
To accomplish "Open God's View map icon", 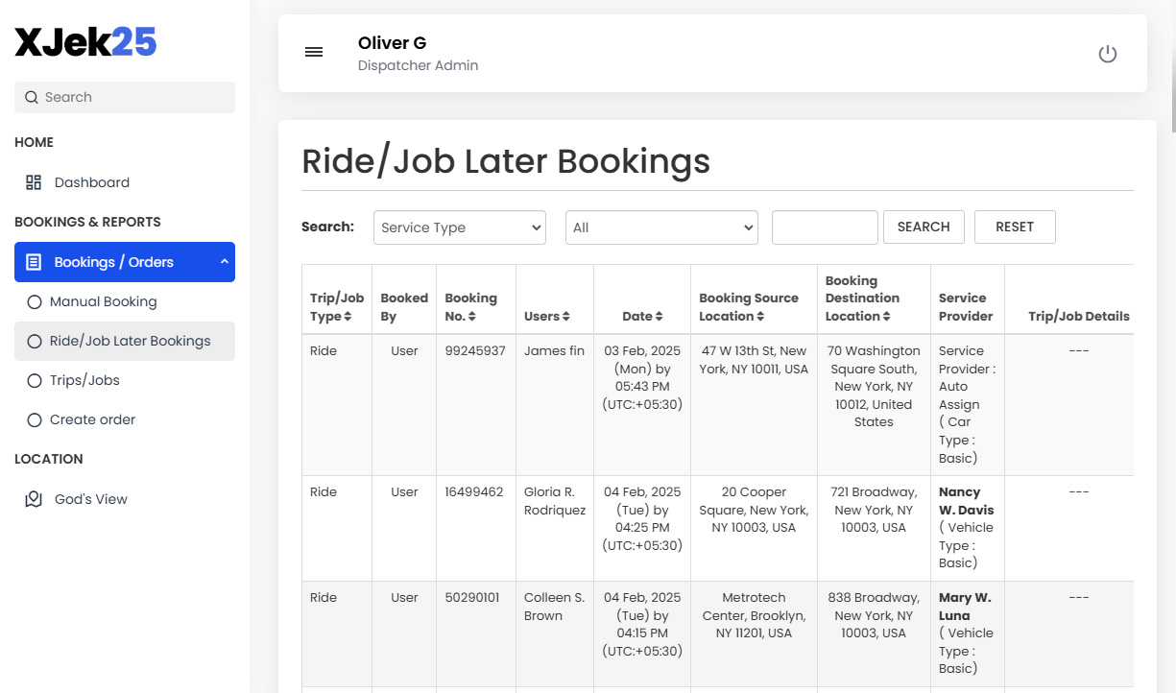I will click(34, 498).
